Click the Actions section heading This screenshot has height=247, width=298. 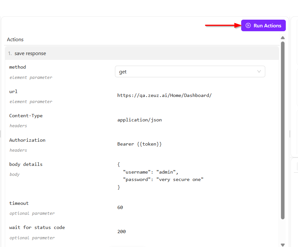[x=15, y=40]
